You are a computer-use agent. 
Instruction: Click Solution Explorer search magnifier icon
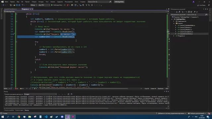206,15
